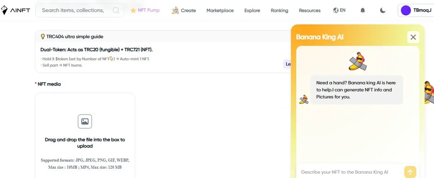
Task: Open the EN language selector
Action: [339, 10]
